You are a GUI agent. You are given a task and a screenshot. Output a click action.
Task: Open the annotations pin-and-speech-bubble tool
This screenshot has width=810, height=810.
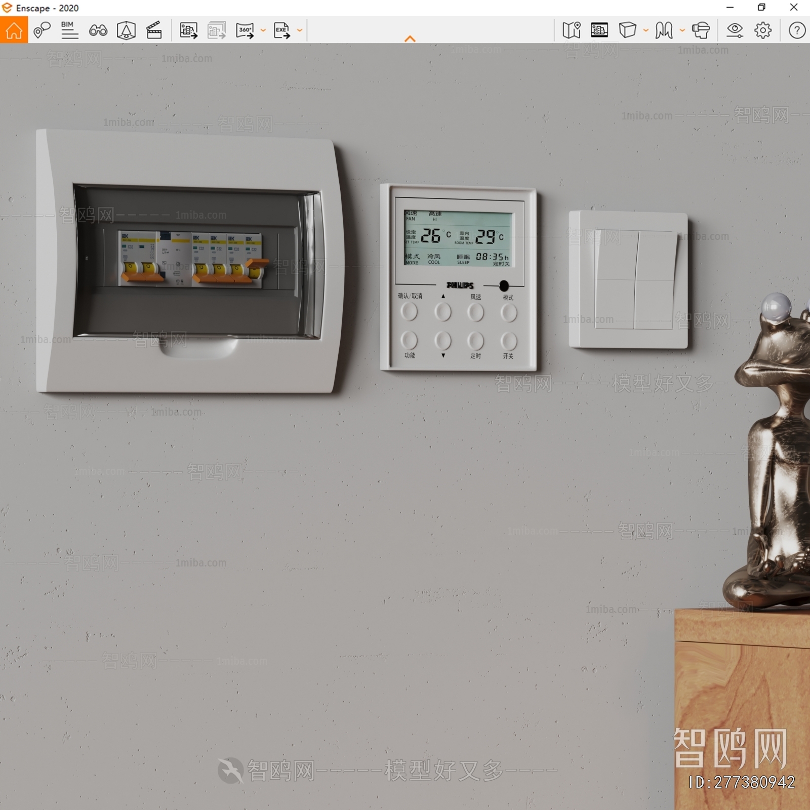[42, 30]
